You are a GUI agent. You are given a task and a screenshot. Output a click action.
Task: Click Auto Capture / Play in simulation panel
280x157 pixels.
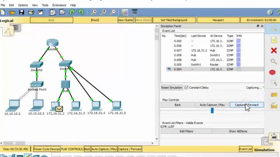[x=212, y=105]
